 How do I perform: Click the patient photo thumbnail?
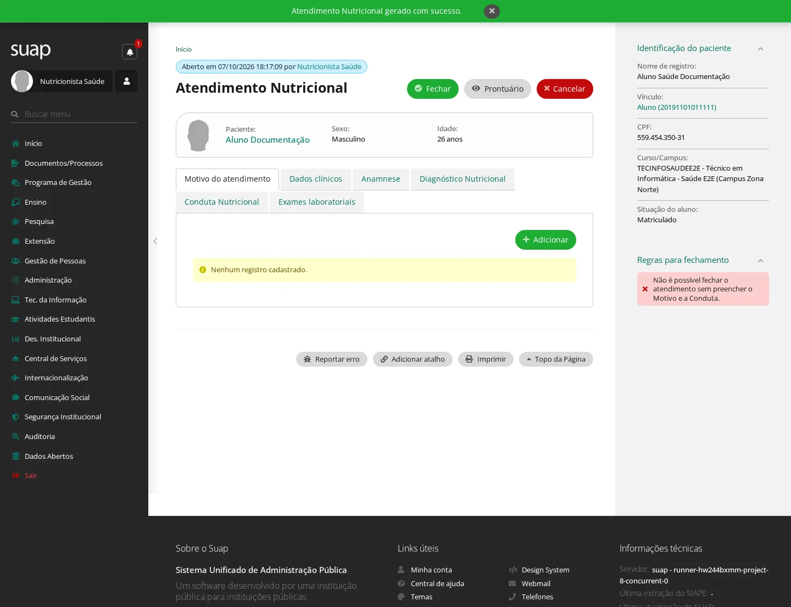click(198, 135)
